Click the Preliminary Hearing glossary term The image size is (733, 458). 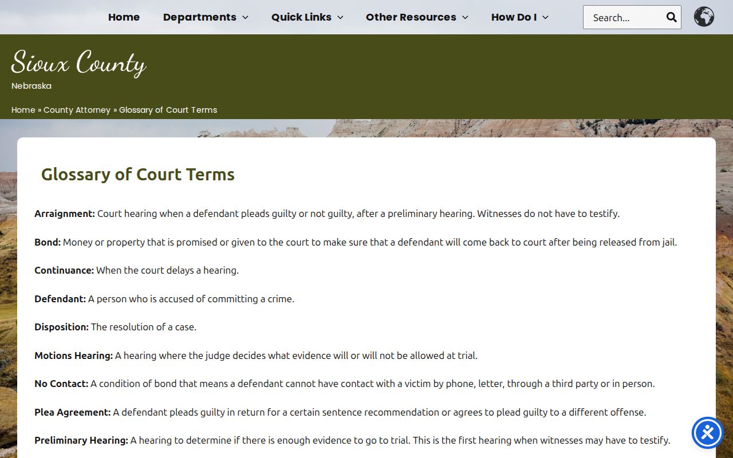coord(81,440)
